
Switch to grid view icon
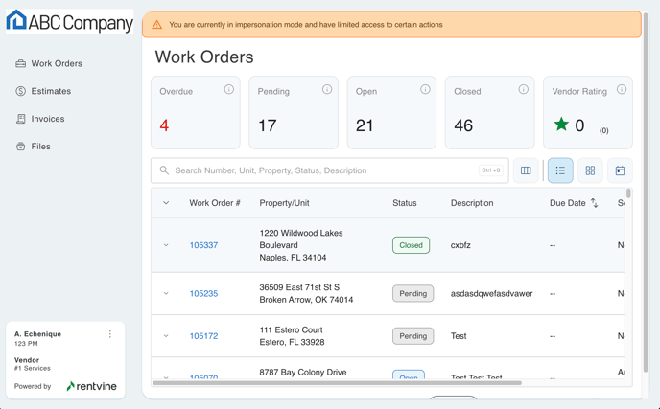click(590, 170)
